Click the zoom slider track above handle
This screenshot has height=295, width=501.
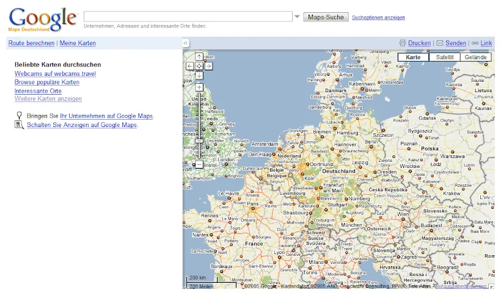199,115
